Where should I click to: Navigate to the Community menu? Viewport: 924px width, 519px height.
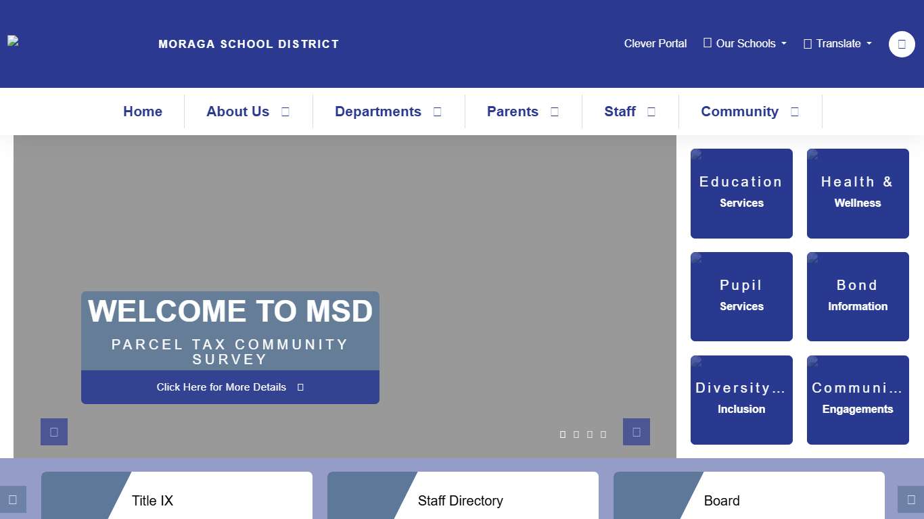pos(739,112)
